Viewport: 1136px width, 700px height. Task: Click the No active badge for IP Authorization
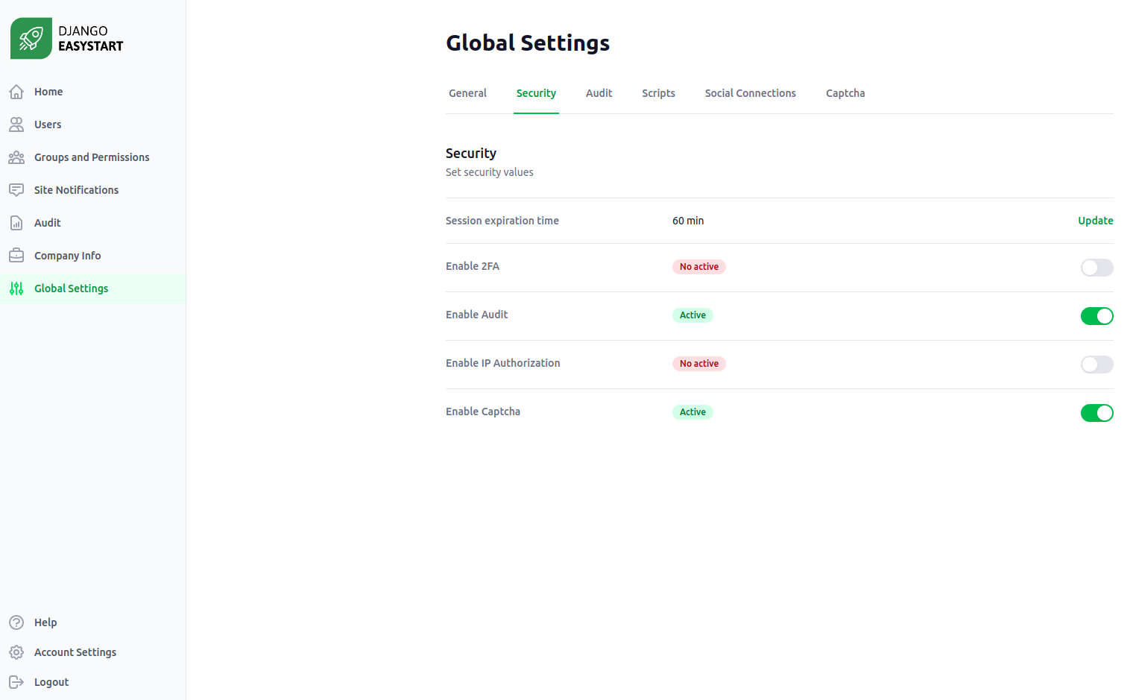pos(699,364)
